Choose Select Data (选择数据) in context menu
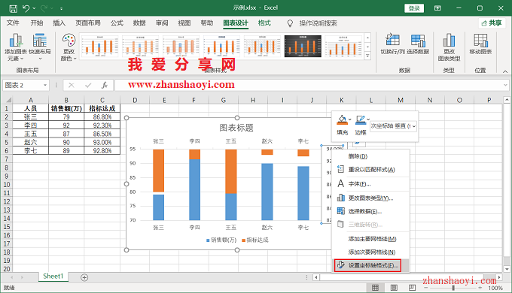 coord(371,212)
